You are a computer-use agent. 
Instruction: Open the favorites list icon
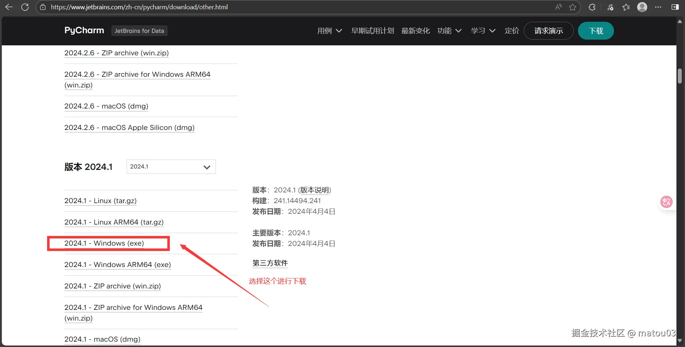click(x=626, y=7)
